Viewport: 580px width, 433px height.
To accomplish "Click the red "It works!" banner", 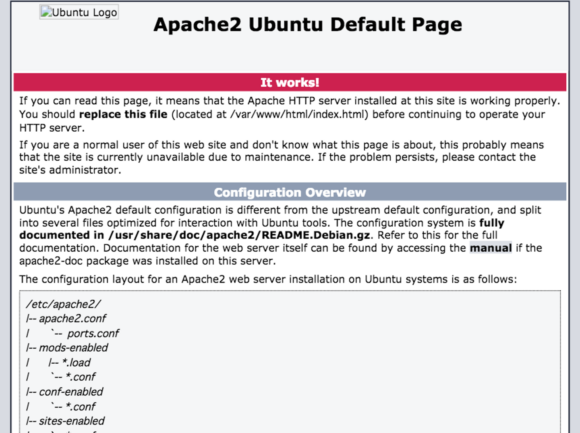I will point(290,83).
